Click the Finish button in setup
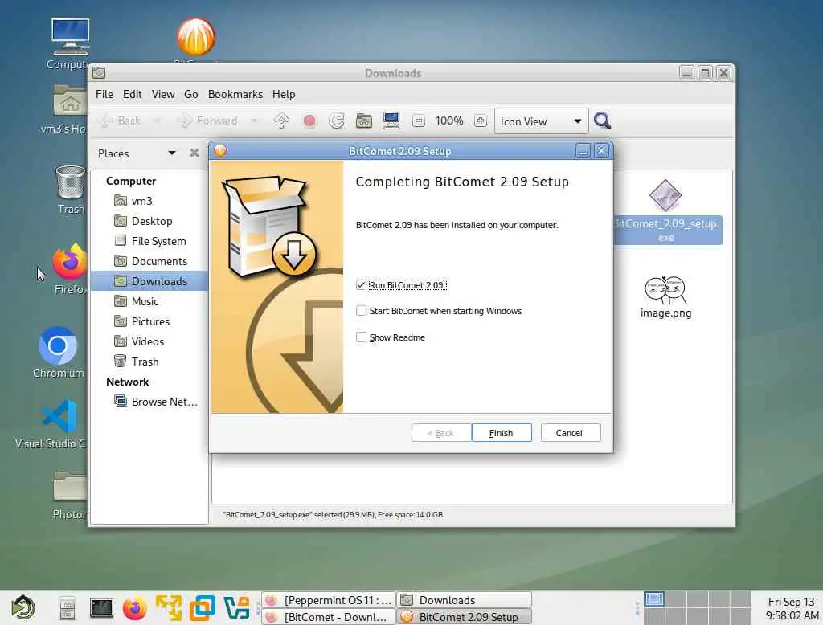This screenshot has width=823, height=625. [x=502, y=433]
